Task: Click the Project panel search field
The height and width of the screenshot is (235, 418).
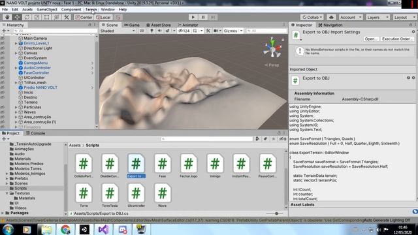Action: coord(207,139)
